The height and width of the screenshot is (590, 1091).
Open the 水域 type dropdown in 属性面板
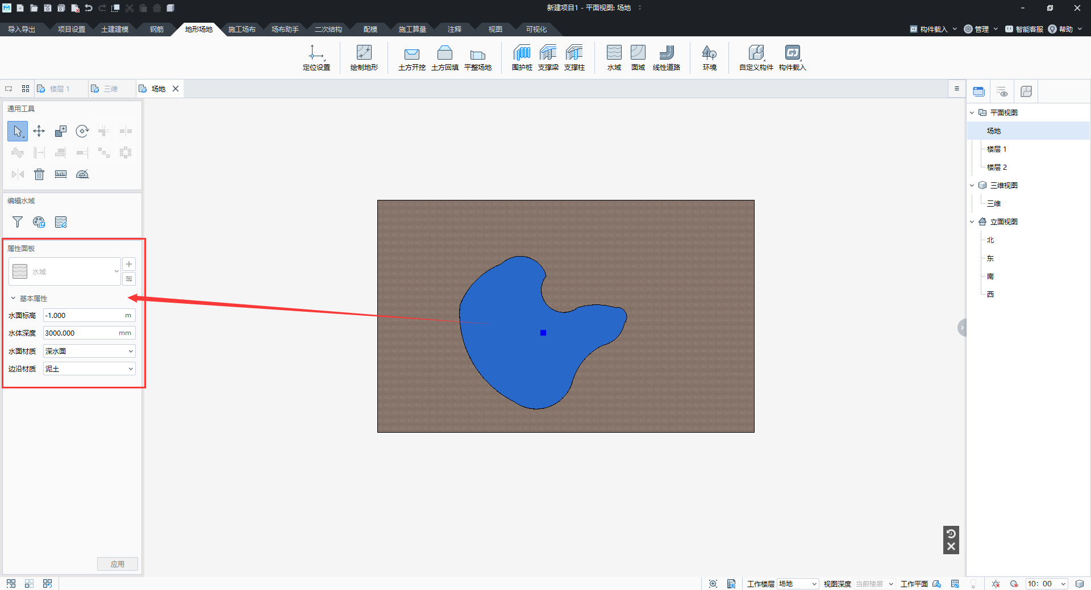(x=65, y=271)
